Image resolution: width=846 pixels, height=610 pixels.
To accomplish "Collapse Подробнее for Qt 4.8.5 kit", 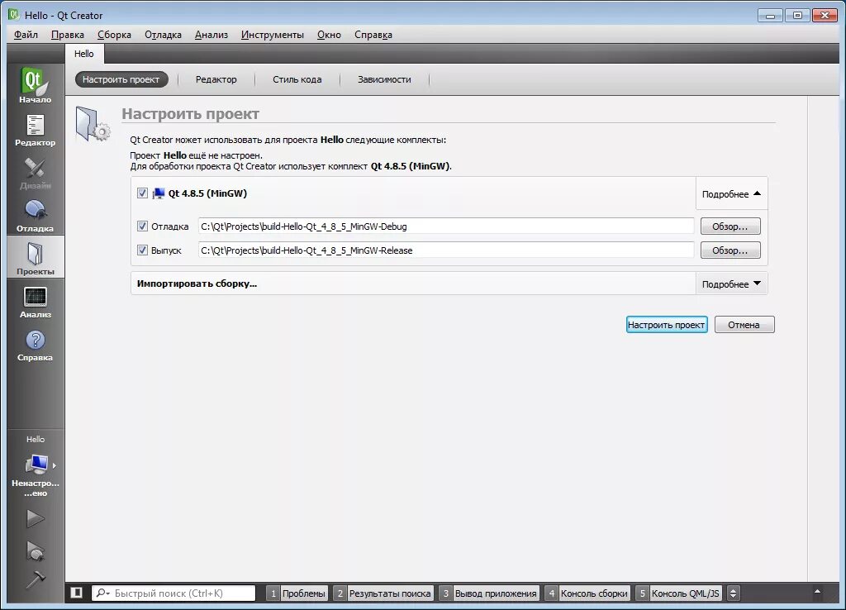I will [731, 193].
